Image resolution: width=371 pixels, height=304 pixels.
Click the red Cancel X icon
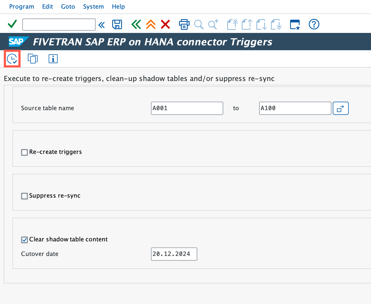[165, 24]
